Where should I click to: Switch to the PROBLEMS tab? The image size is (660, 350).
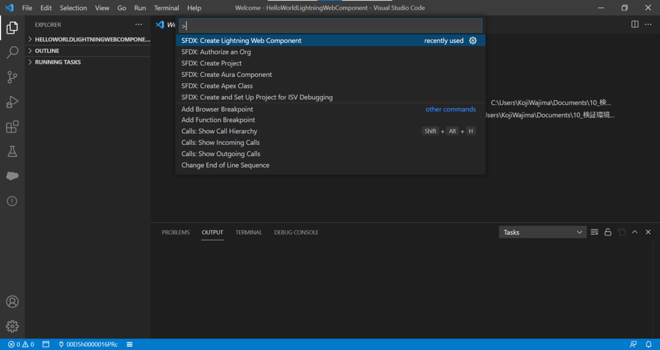tap(175, 232)
